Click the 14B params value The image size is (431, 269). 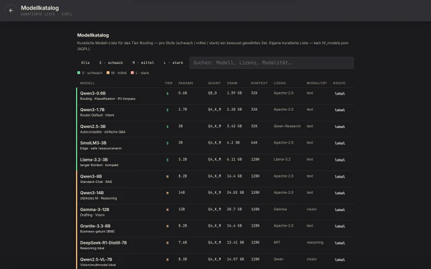point(181,192)
